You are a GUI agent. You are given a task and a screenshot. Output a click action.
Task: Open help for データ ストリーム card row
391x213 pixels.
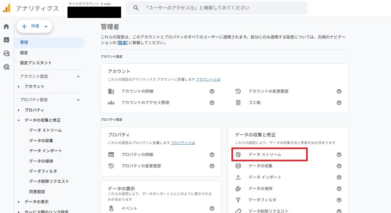[339, 155]
